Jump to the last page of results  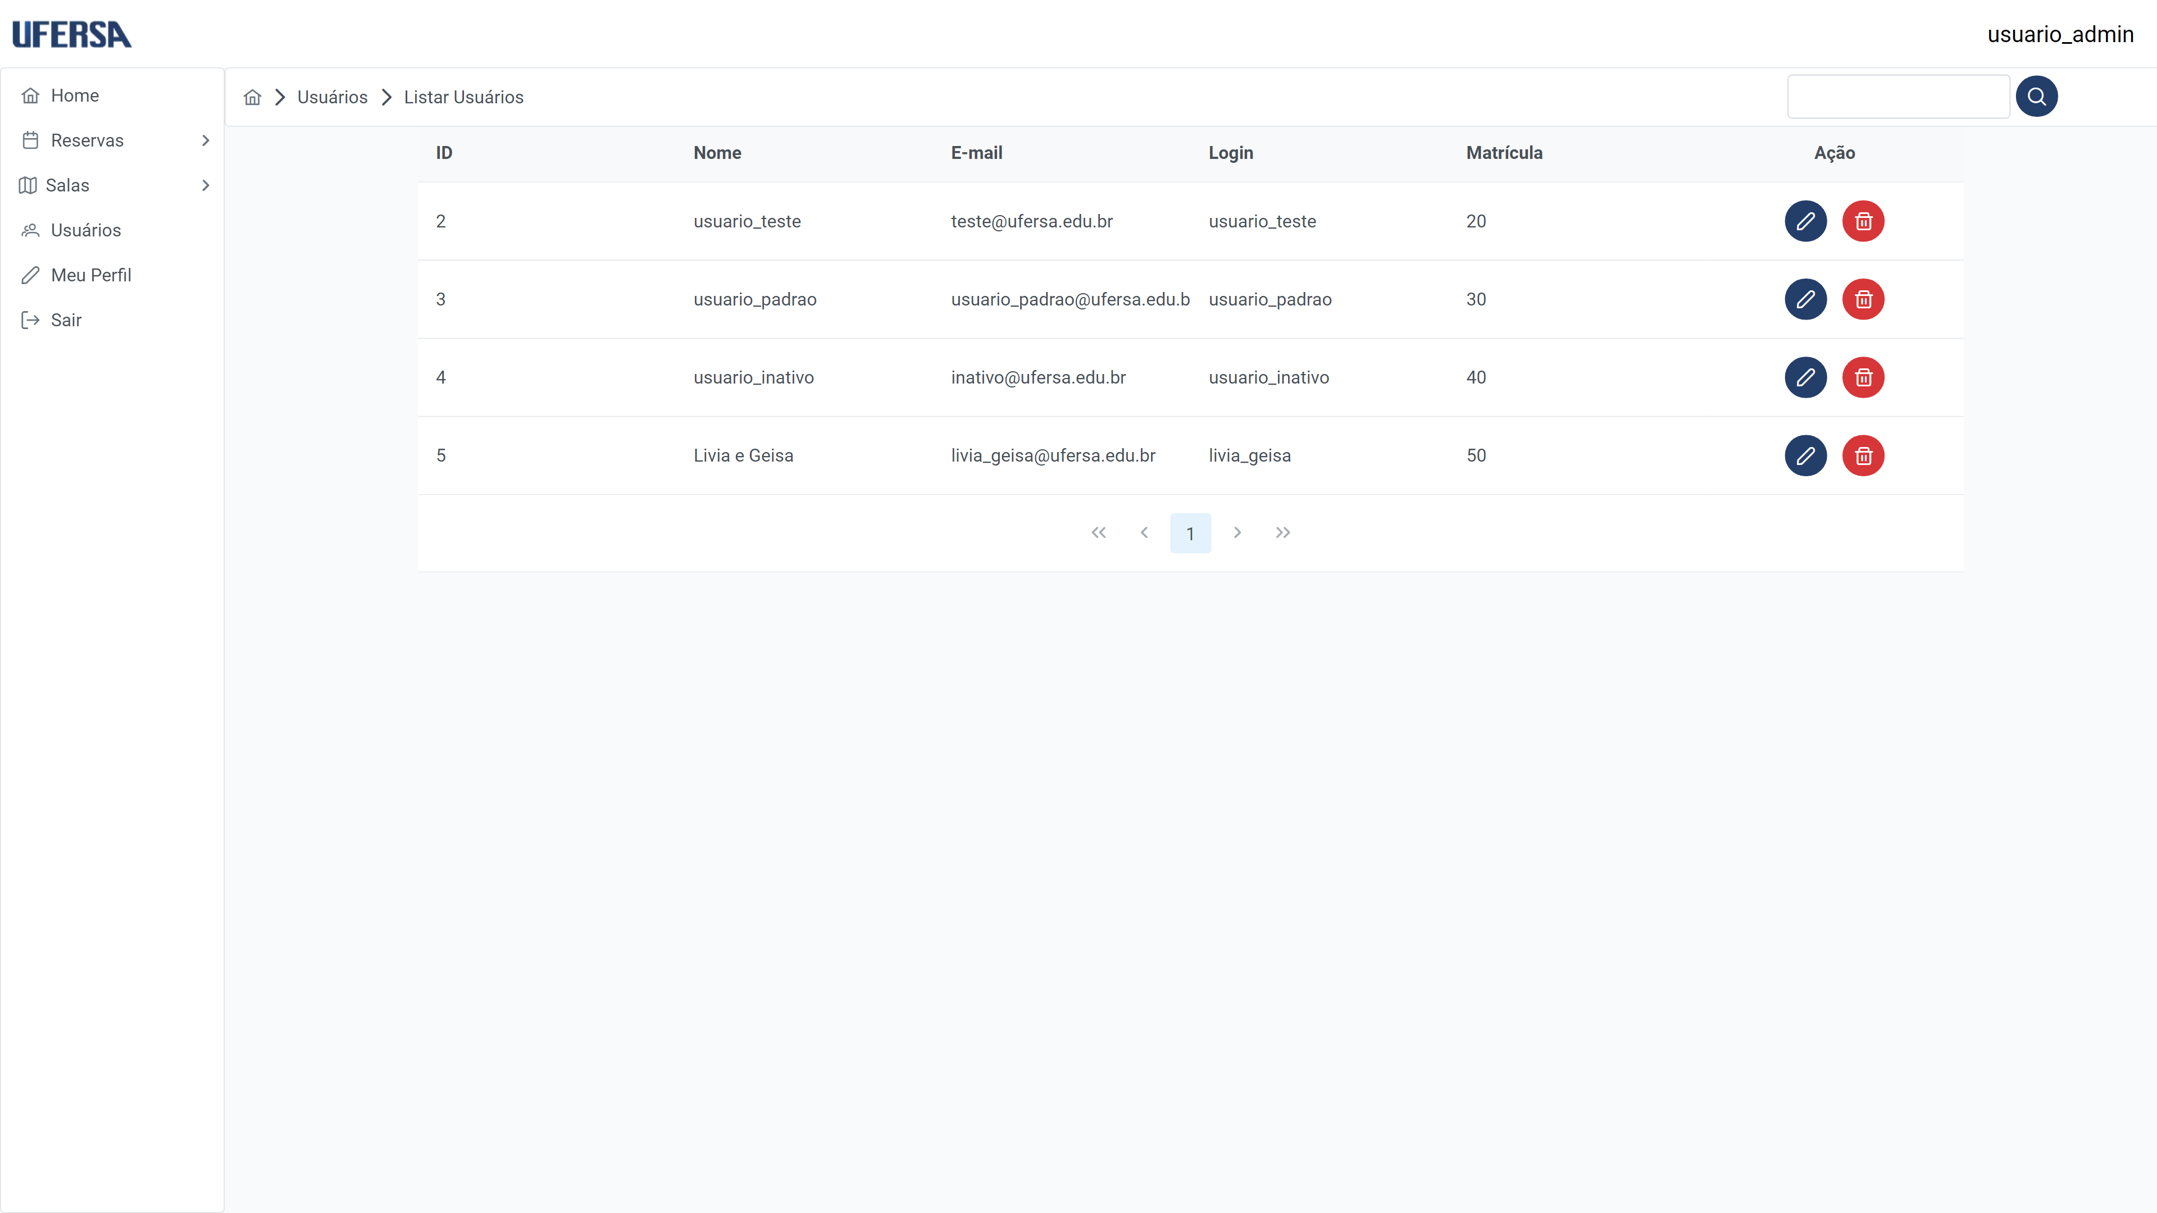tap(1283, 532)
